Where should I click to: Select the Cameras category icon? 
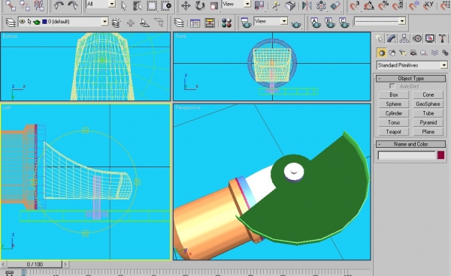click(413, 52)
